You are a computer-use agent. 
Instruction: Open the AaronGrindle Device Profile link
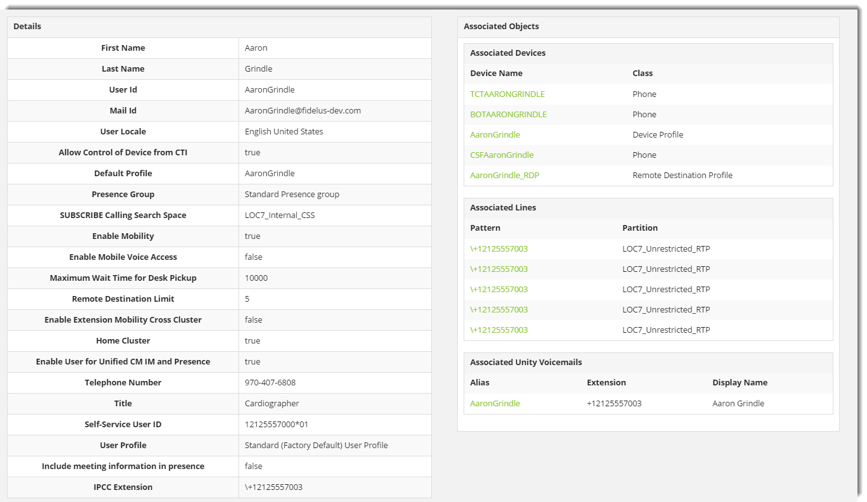tap(495, 134)
